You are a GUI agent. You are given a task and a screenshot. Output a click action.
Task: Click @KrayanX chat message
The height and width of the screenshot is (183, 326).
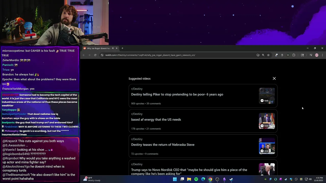pos(33,141)
